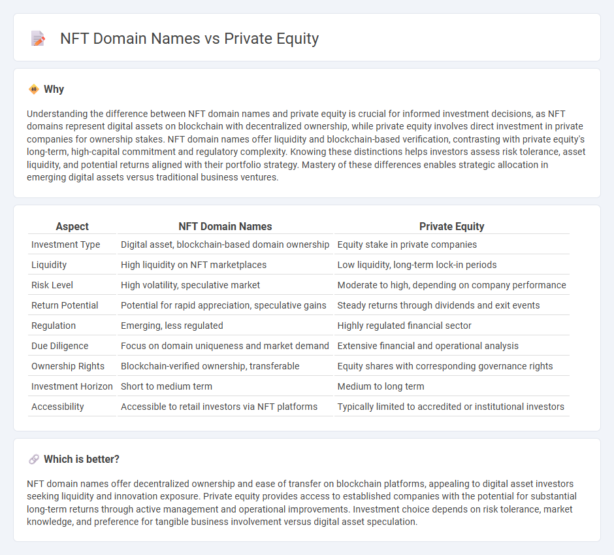Click cell Emerging, less regulated
The image size is (614, 555).
tap(225, 326)
